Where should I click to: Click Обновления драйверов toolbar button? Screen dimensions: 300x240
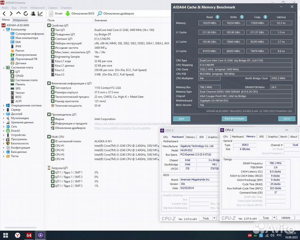(x=116, y=14)
